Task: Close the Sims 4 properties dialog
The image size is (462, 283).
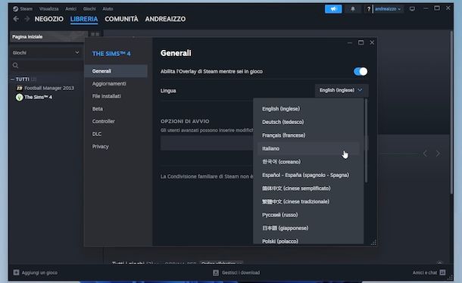Action: [372, 42]
